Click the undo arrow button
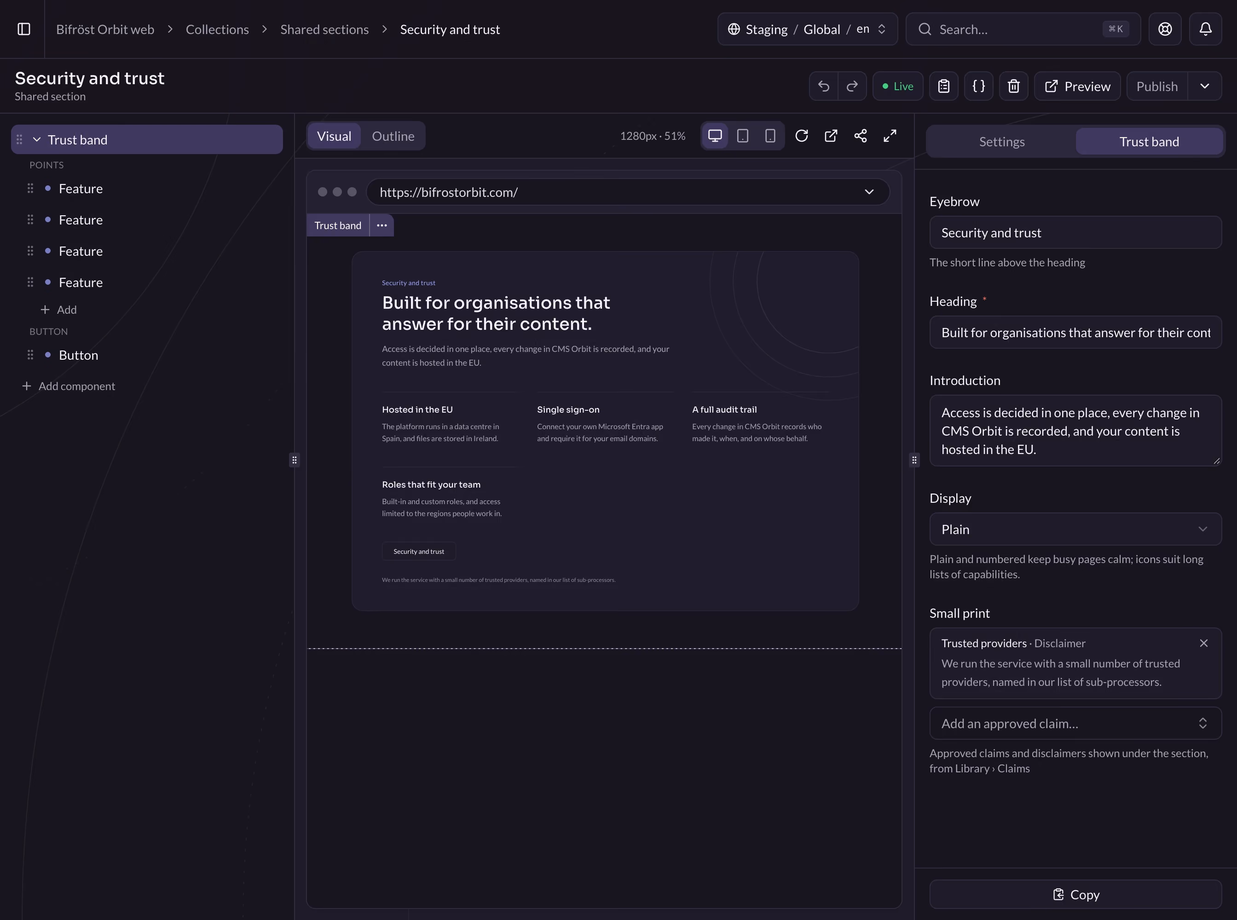Viewport: 1237px width, 920px height. click(x=824, y=86)
